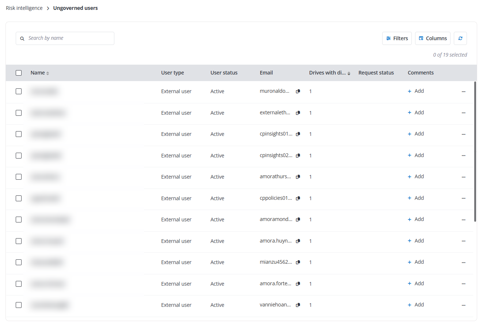Check the box for cppolicies01 row
Viewport: 479px width, 324px height.
click(19, 198)
